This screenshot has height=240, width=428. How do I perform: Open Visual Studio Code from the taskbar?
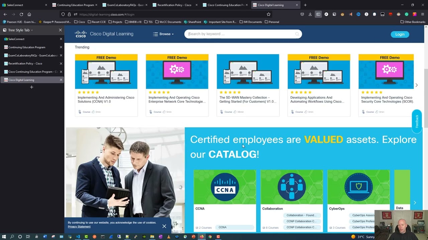[x=78, y=237]
